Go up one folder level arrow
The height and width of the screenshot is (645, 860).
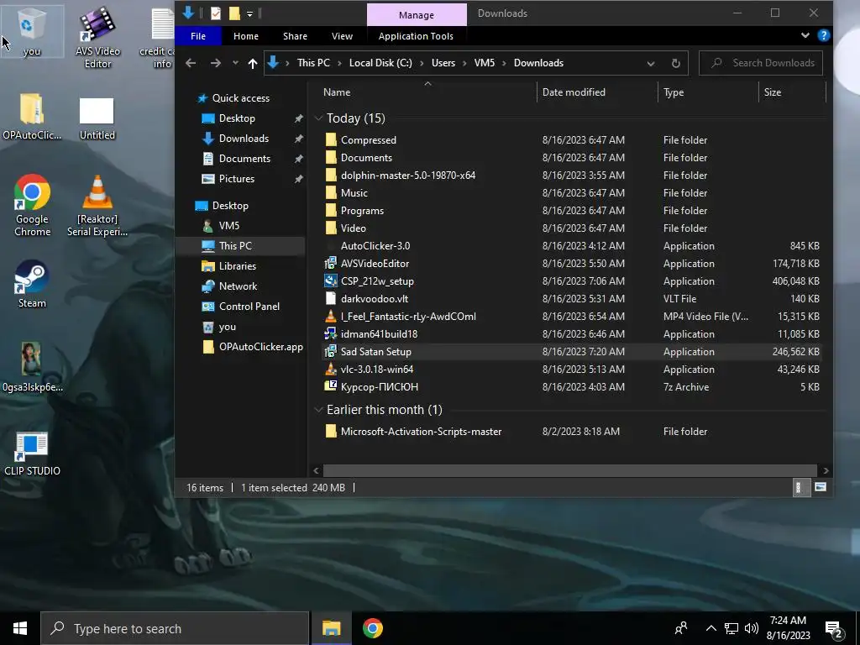coord(252,63)
